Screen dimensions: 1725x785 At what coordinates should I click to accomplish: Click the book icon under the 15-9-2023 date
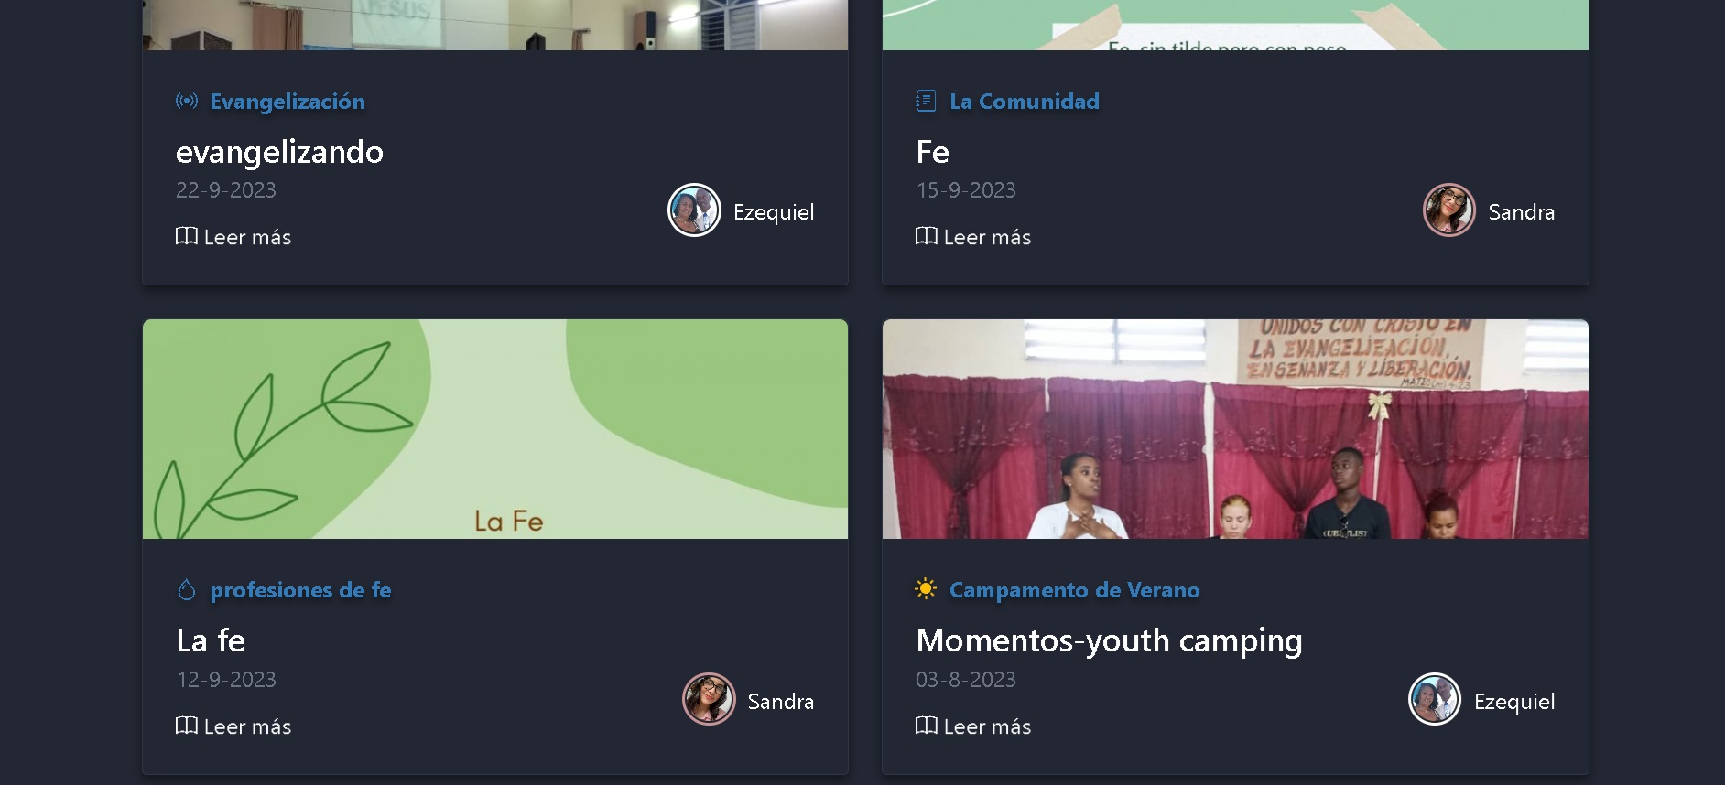coord(926,236)
